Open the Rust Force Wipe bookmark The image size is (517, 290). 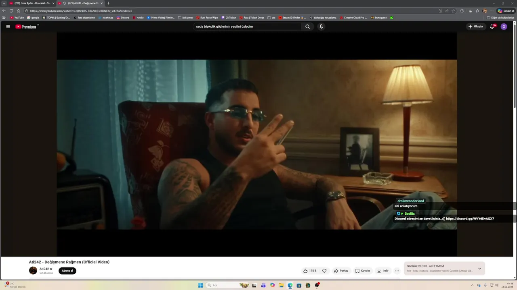pos(207,18)
